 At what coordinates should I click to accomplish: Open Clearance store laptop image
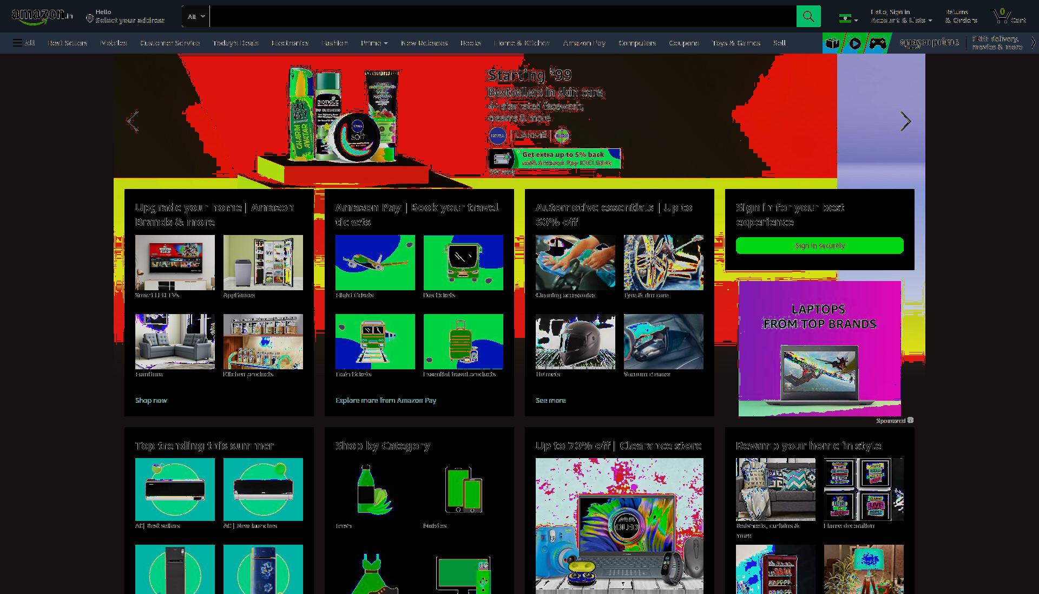[620, 526]
